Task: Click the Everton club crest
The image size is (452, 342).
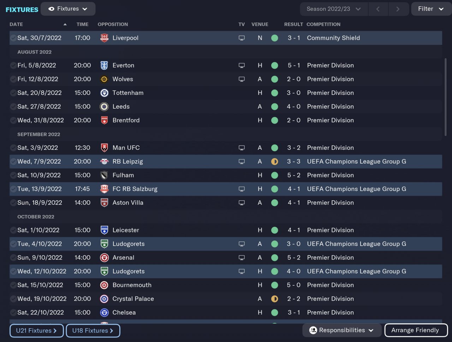Action: pyautogui.click(x=104, y=65)
